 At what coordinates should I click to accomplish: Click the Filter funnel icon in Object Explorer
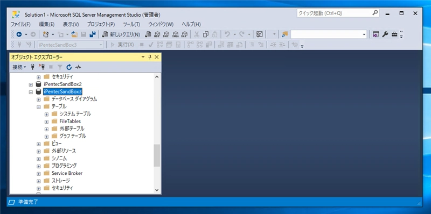pyautogui.click(x=60, y=67)
